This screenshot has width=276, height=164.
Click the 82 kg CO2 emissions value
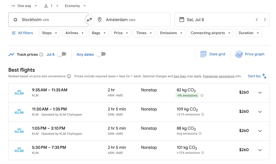click(186, 90)
